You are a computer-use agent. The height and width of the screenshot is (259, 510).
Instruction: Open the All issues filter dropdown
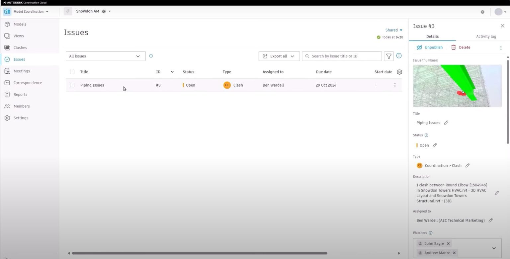click(x=105, y=56)
